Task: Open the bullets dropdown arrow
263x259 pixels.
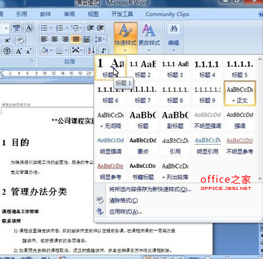Action: pyautogui.click(x=51, y=28)
